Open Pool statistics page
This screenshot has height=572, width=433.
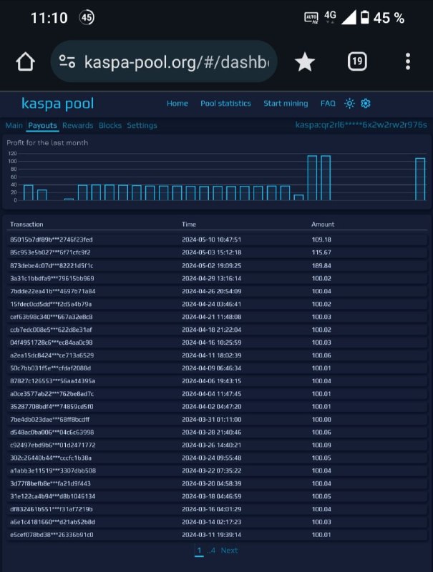pos(225,104)
